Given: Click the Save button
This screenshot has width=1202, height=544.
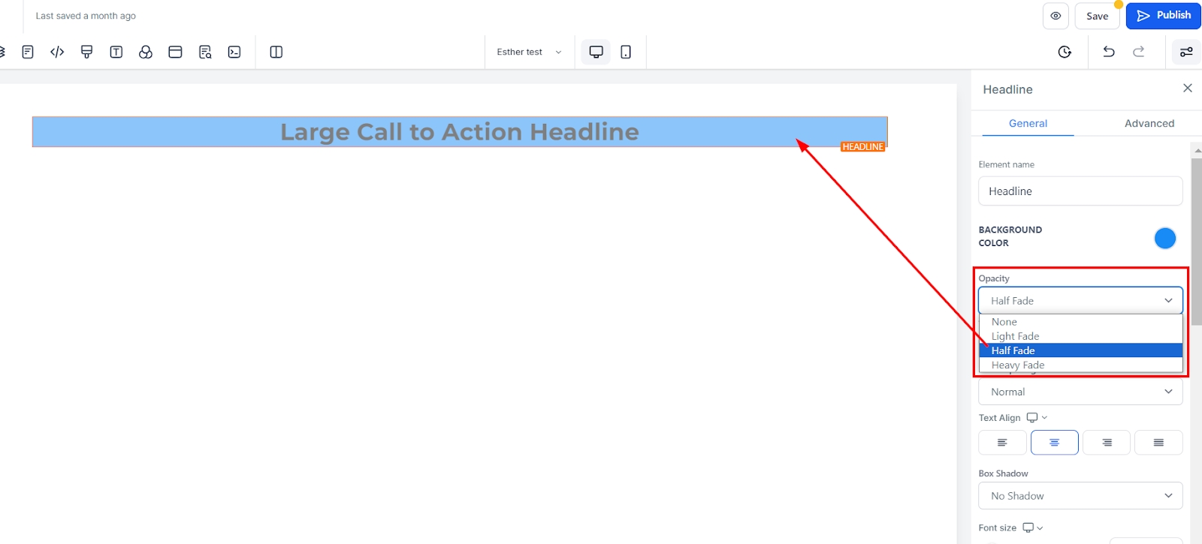Looking at the screenshot, I should click(1097, 16).
